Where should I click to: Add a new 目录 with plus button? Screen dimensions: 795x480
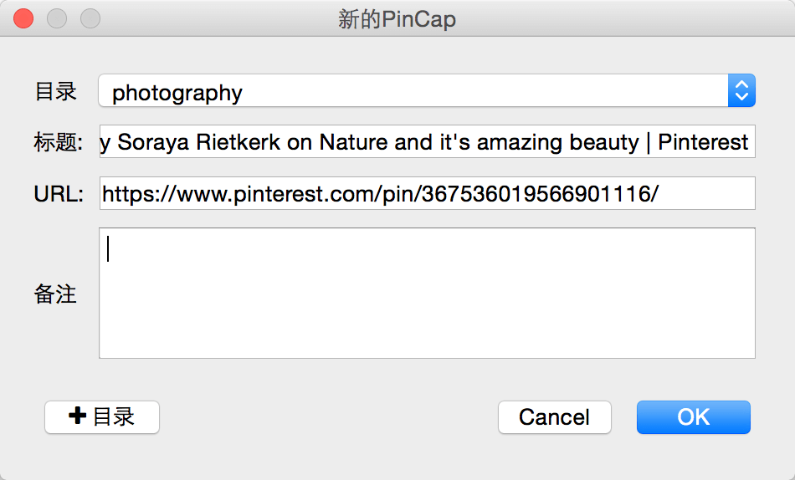(x=102, y=417)
